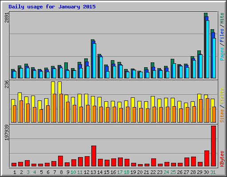Click the tall red KBytes bar for day 31
This screenshot has width=227, height=177.
tap(213, 146)
